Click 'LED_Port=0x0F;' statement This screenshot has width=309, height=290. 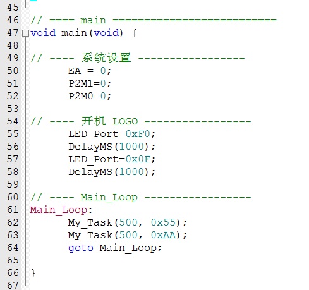(x=112, y=159)
